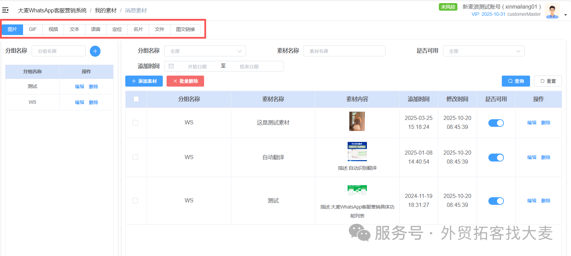Click the 开始日期 date field
This screenshot has width=571, height=256.
click(x=197, y=66)
